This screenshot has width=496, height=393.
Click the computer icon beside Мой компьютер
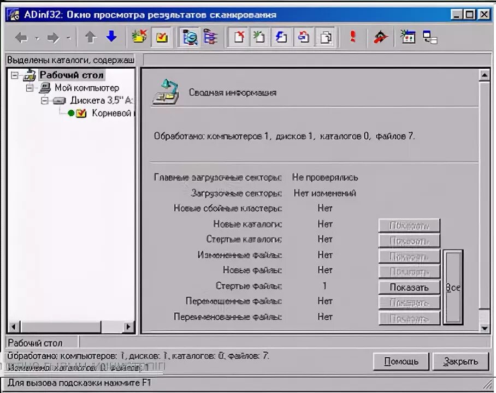(45, 87)
